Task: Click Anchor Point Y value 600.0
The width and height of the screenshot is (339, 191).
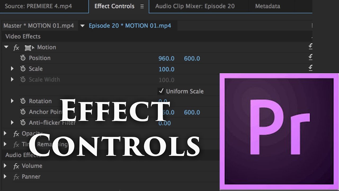Action: [192, 112]
